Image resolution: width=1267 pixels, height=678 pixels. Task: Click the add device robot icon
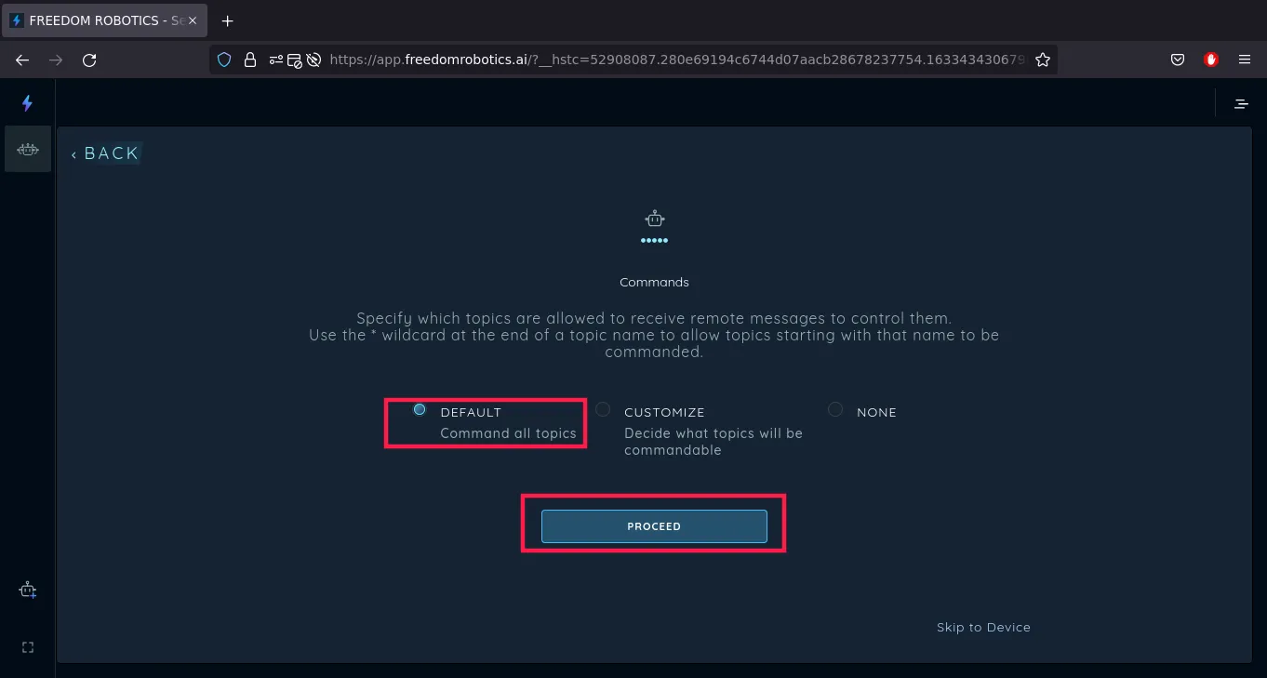[x=28, y=591]
